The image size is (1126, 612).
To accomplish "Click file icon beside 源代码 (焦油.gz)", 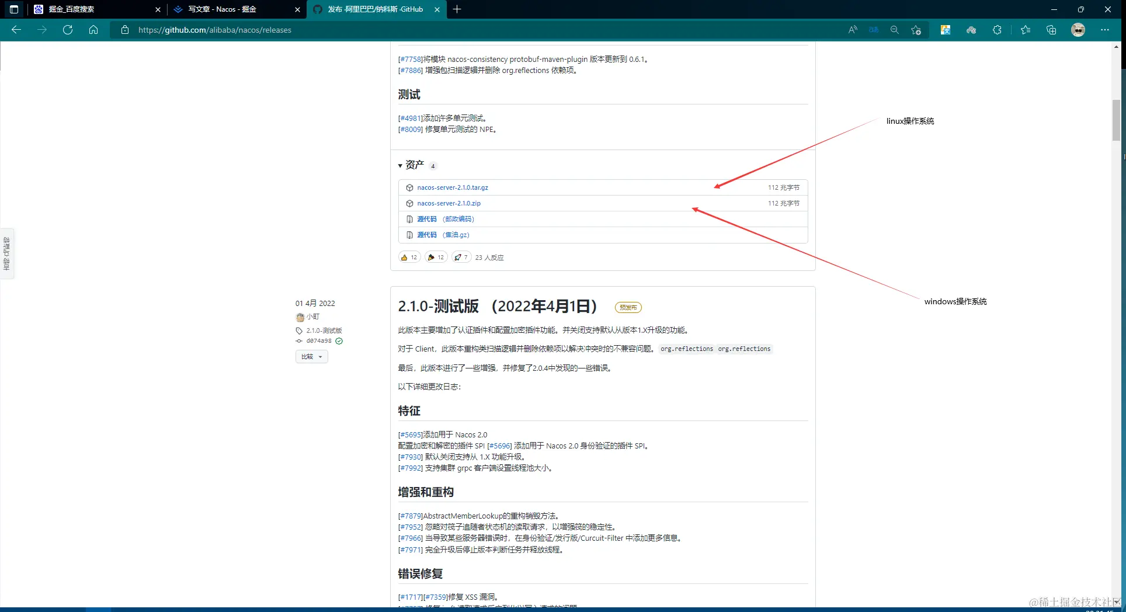I will tap(409, 235).
